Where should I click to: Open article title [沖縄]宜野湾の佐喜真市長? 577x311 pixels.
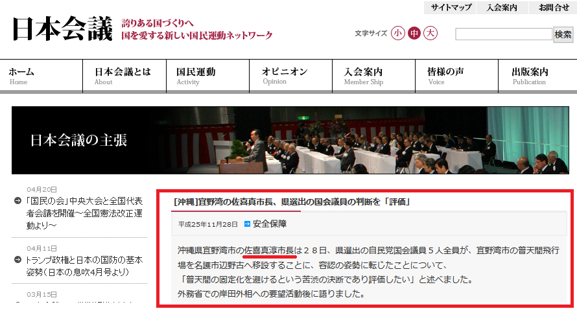pos(292,202)
